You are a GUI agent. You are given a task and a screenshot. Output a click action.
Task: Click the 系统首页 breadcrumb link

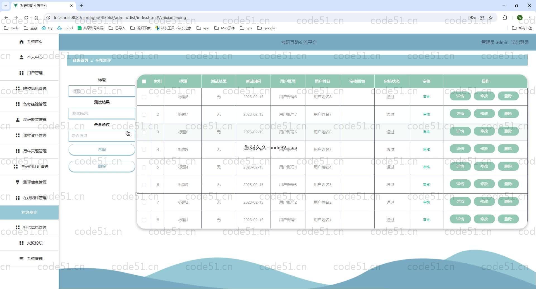[80, 60]
